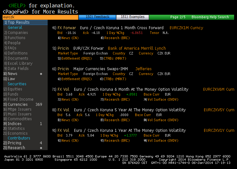Image resolution: width=237 pixels, height=169 pixels.
Task: Open the 12) Equities category
Action: [13, 89]
